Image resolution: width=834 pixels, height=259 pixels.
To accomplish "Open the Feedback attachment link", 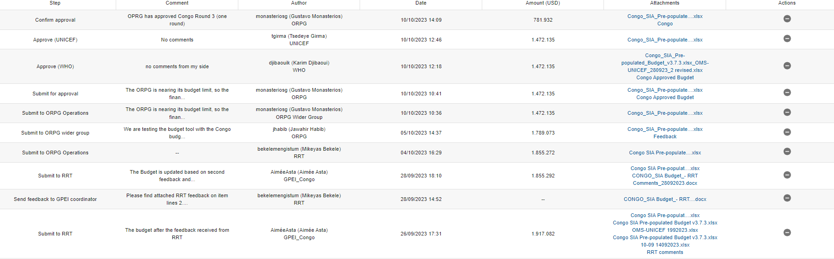I will (x=665, y=137).
